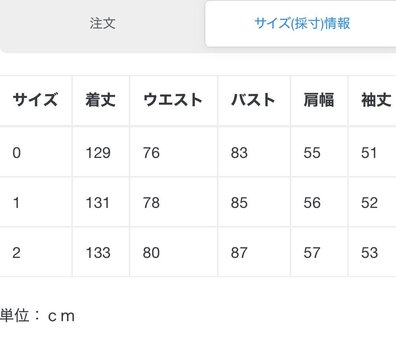Click the 肩幅 column header
The height and width of the screenshot is (348, 396).
[x=319, y=100]
